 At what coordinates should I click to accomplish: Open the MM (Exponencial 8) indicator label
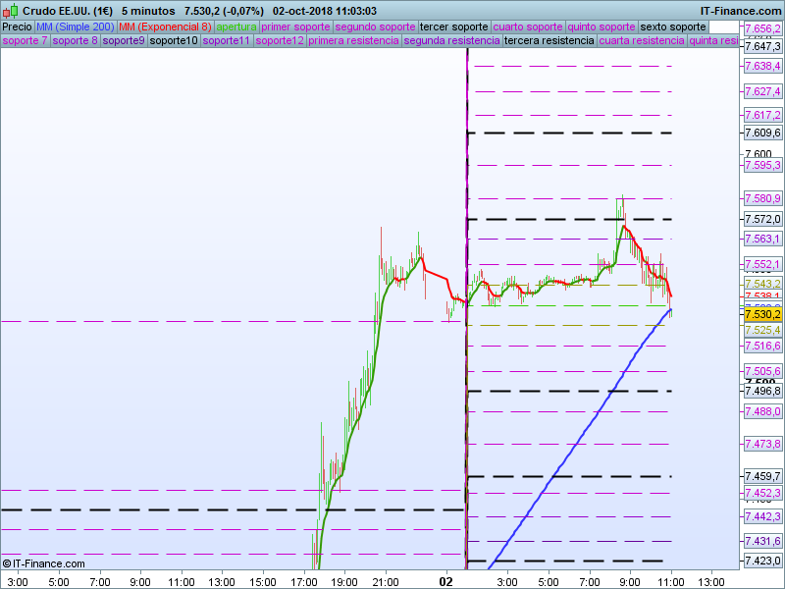point(165,27)
